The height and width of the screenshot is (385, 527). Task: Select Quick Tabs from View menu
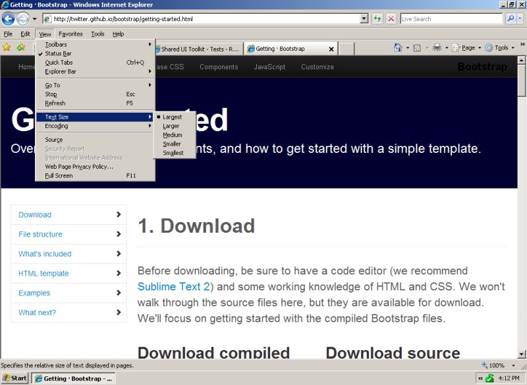(x=95, y=63)
